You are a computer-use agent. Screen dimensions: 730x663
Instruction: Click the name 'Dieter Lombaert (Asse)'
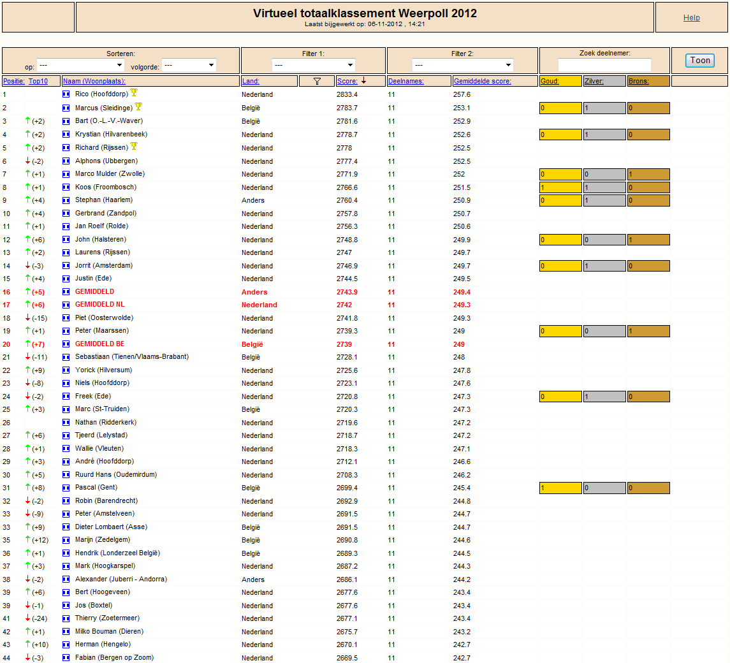click(x=112, y=527)
